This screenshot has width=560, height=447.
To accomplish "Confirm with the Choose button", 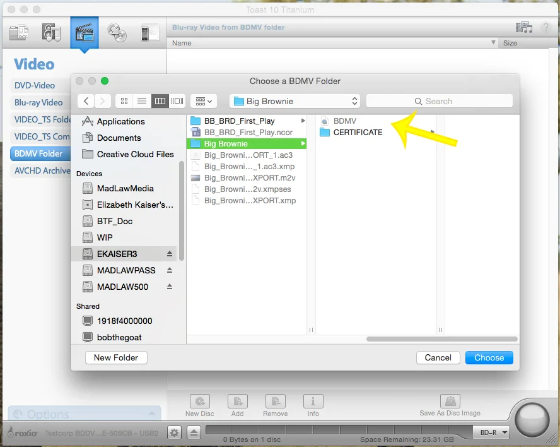I will 489,357.
